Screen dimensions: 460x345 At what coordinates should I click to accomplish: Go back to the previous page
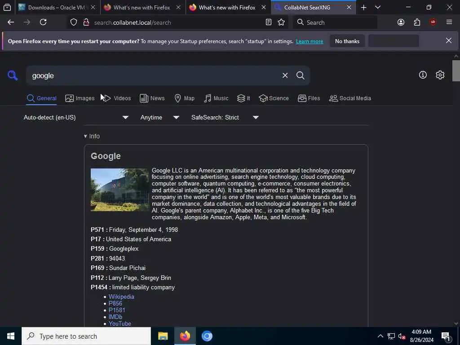tap(11, 22)
